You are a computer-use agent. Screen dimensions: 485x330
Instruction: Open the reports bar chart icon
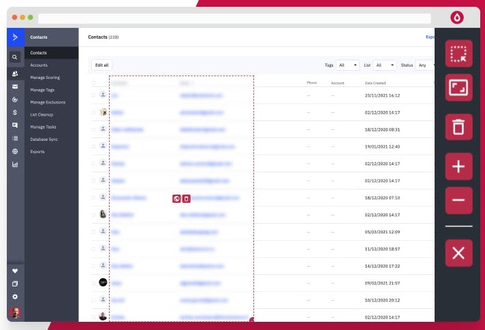click(15, 164)
